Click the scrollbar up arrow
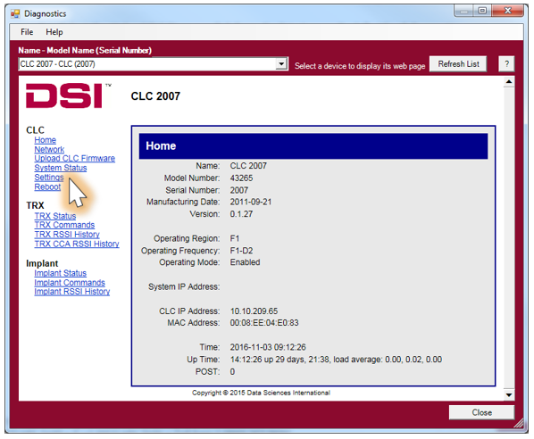The width and height of the screenshot is (534, 439). tap(509, 82)
